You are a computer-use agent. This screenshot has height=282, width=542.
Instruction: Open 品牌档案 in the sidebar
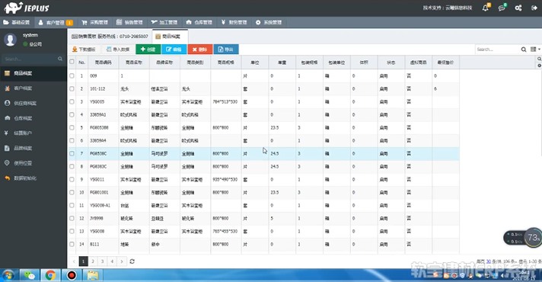click(x=23, y=148)
